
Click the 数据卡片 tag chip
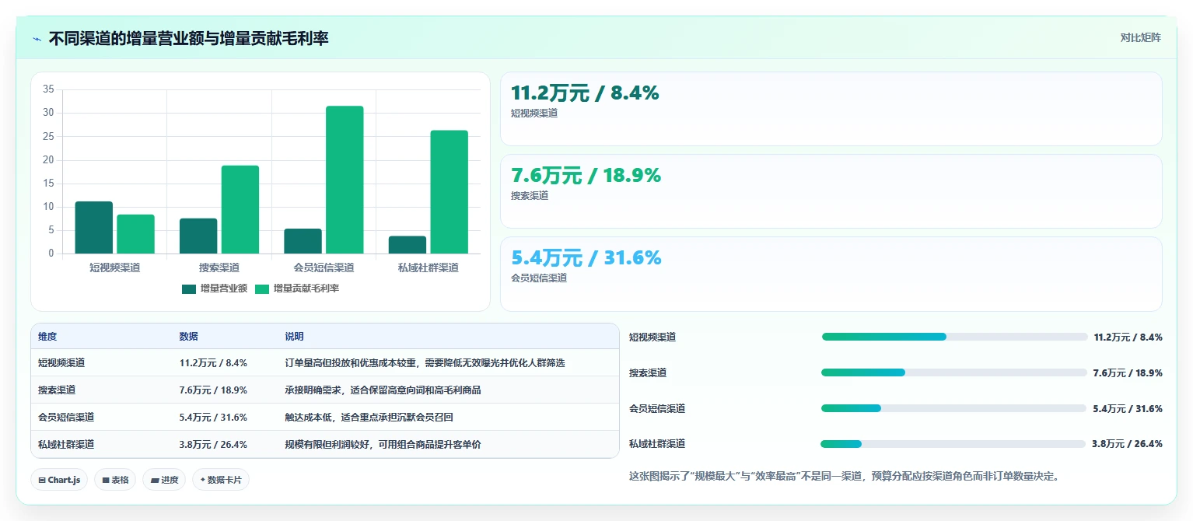tap(221, 480)
